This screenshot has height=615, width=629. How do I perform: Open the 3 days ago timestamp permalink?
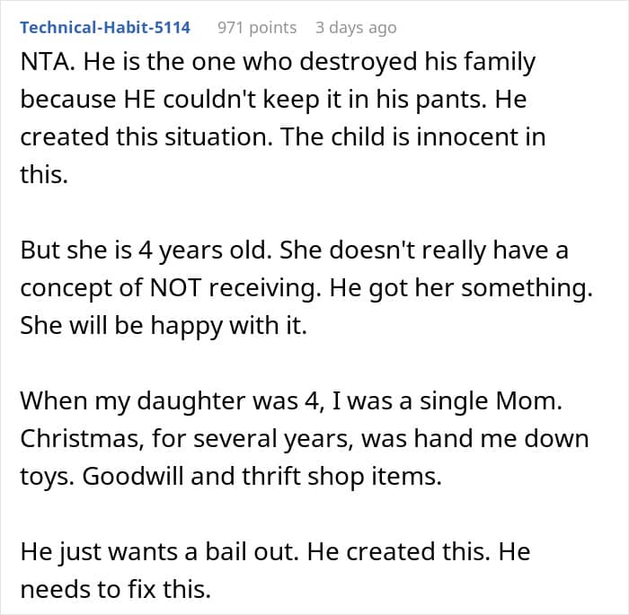coord(355,28)
